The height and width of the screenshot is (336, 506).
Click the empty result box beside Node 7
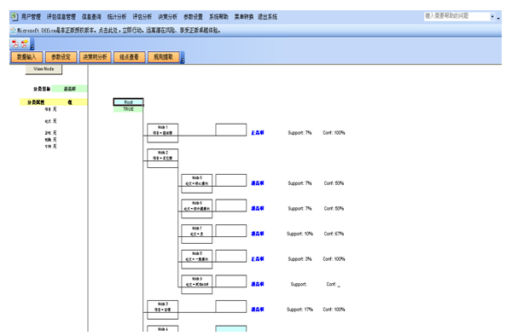231,230
